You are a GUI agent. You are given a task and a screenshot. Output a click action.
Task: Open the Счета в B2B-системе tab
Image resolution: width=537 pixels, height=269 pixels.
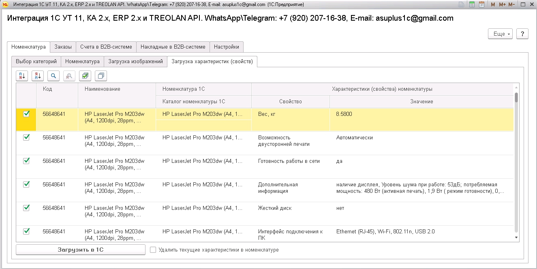(106, 47)
